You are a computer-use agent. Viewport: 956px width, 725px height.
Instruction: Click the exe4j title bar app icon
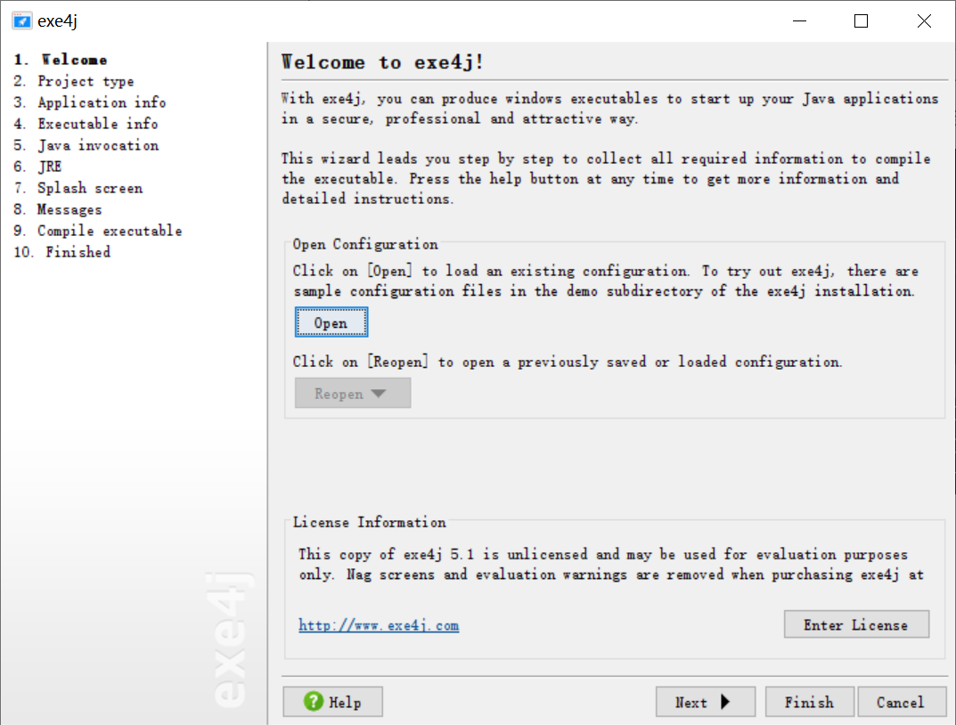(x=21, y=20)
